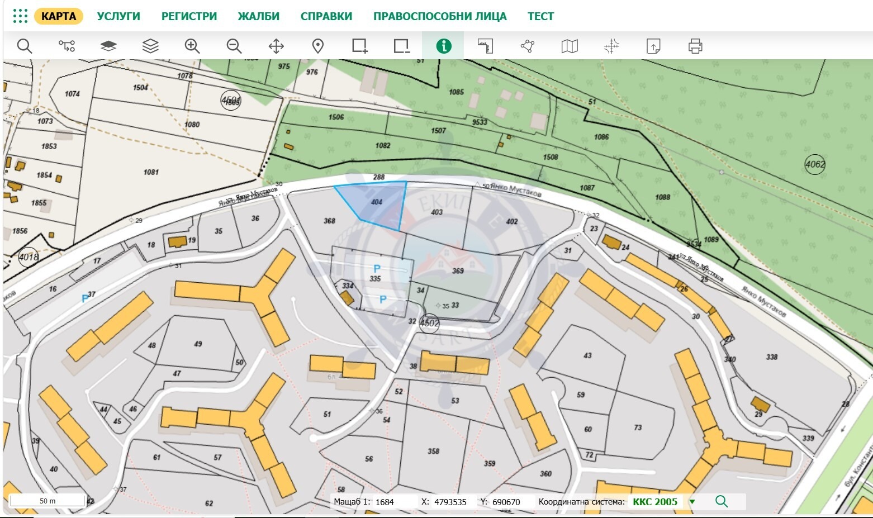
Task: Choose the remove-from-selection rectangle tool
Action: click(401, 46)
